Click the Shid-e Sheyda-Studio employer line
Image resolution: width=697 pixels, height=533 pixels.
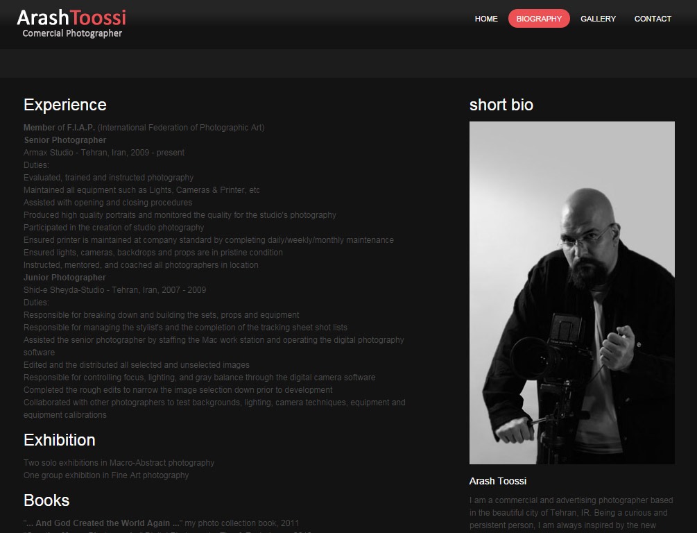(114, 290)
